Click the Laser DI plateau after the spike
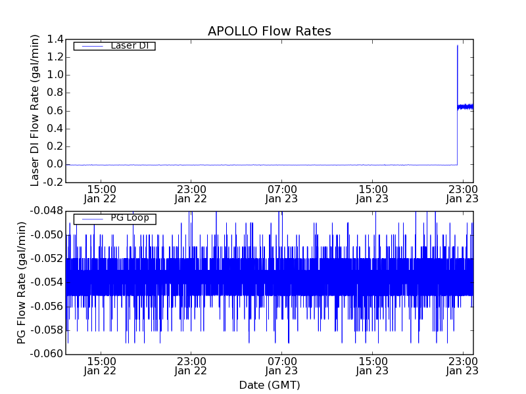This screenshot has width=526, height=394. coord(466,106)
